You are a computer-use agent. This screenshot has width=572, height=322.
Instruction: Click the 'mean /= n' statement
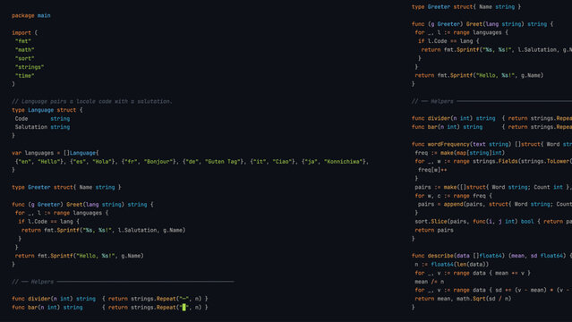click(430, 282)
